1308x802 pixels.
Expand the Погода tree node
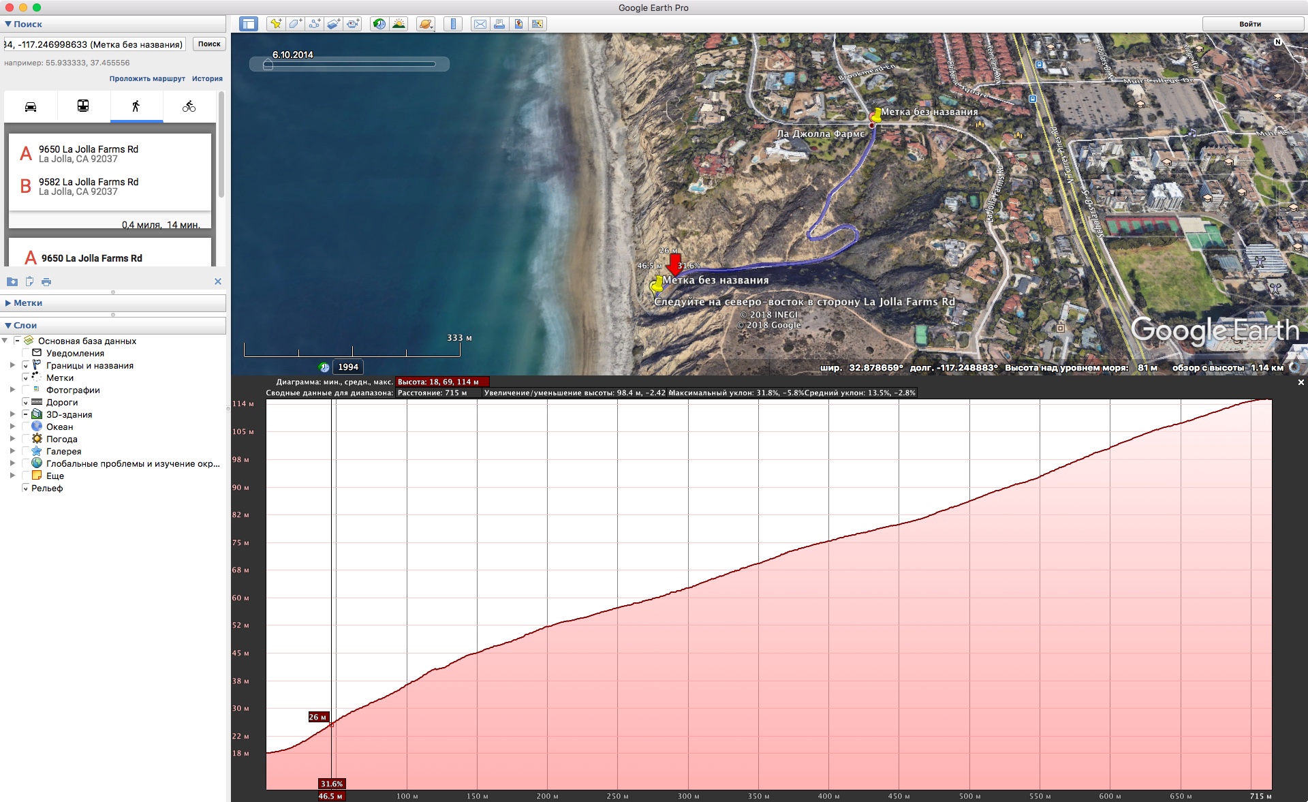[12, 439]
